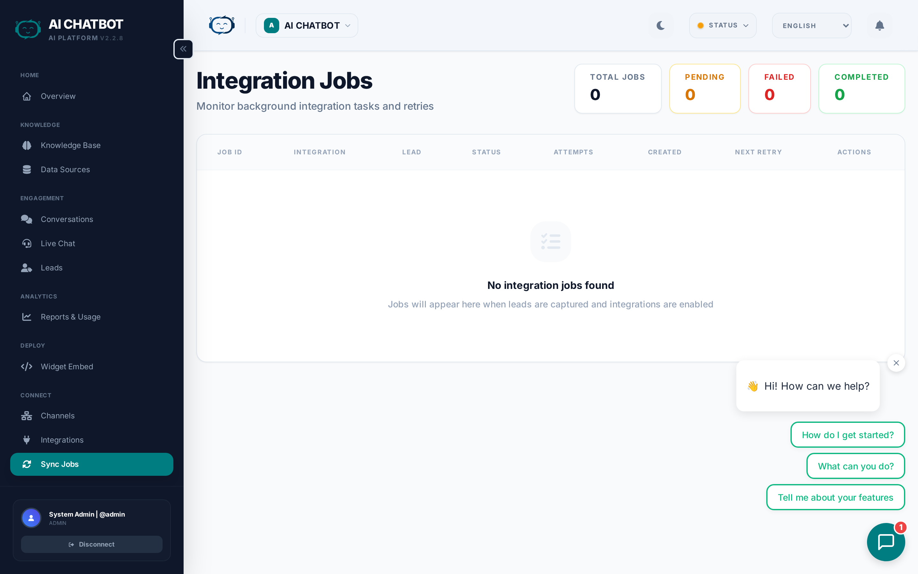Select the Data Sources icon
This screenshot has width=918, height=574.
[26, 169]
